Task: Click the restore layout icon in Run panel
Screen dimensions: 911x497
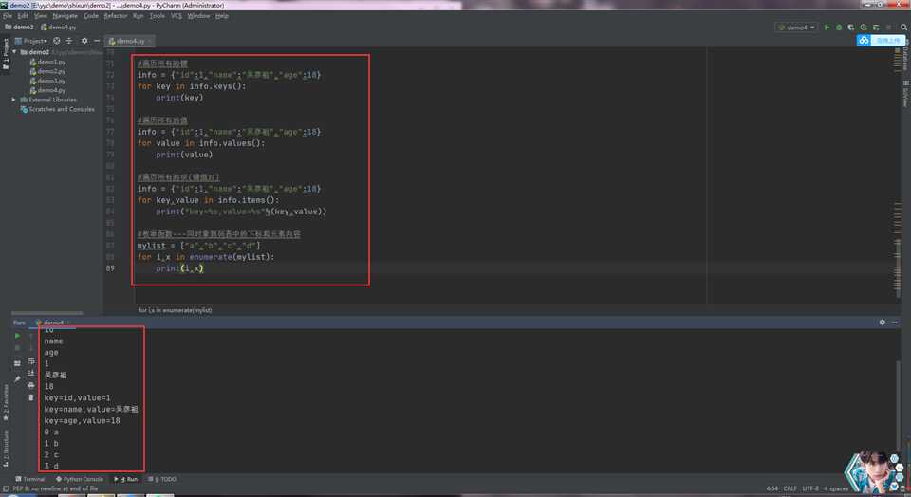Action: pos(17,363)
